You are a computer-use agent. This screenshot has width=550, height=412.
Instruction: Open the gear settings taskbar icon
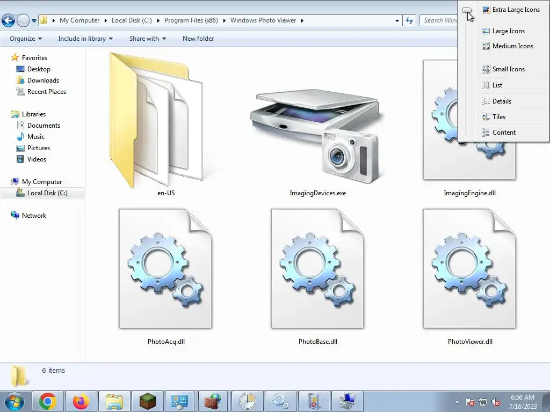point(280,401)
